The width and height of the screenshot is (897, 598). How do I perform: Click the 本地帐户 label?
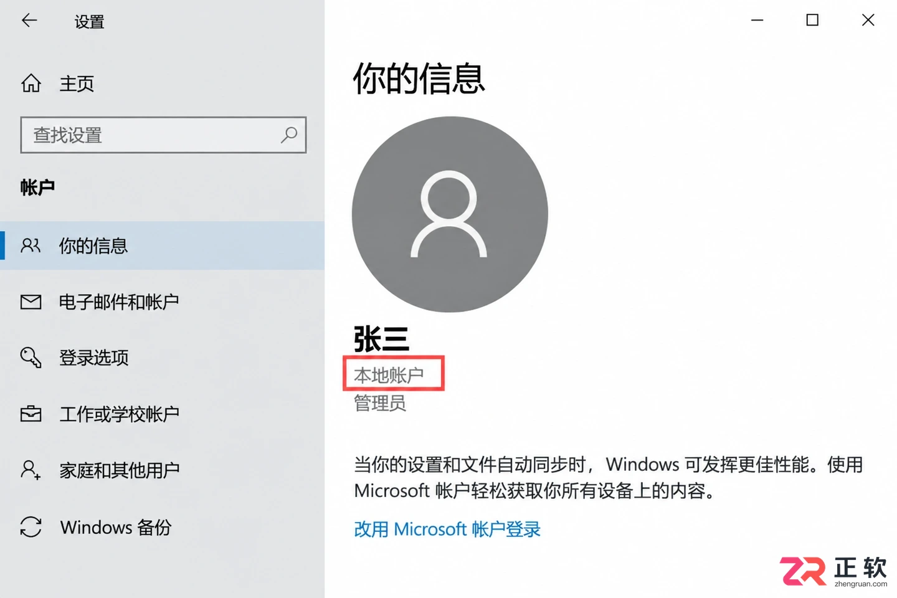(389, 375)
